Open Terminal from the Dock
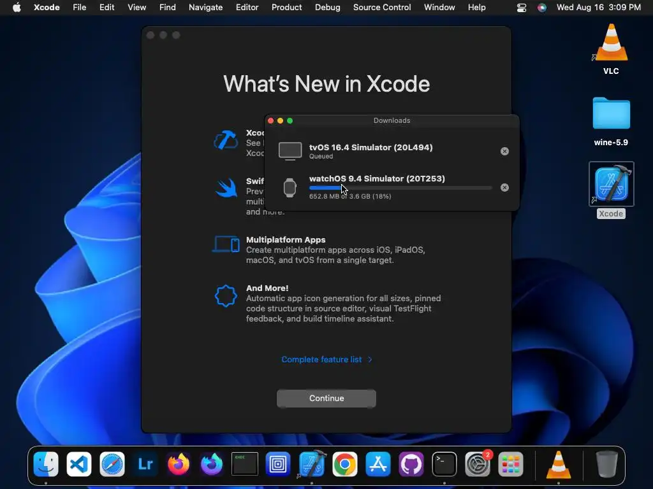 coord(444,464)
